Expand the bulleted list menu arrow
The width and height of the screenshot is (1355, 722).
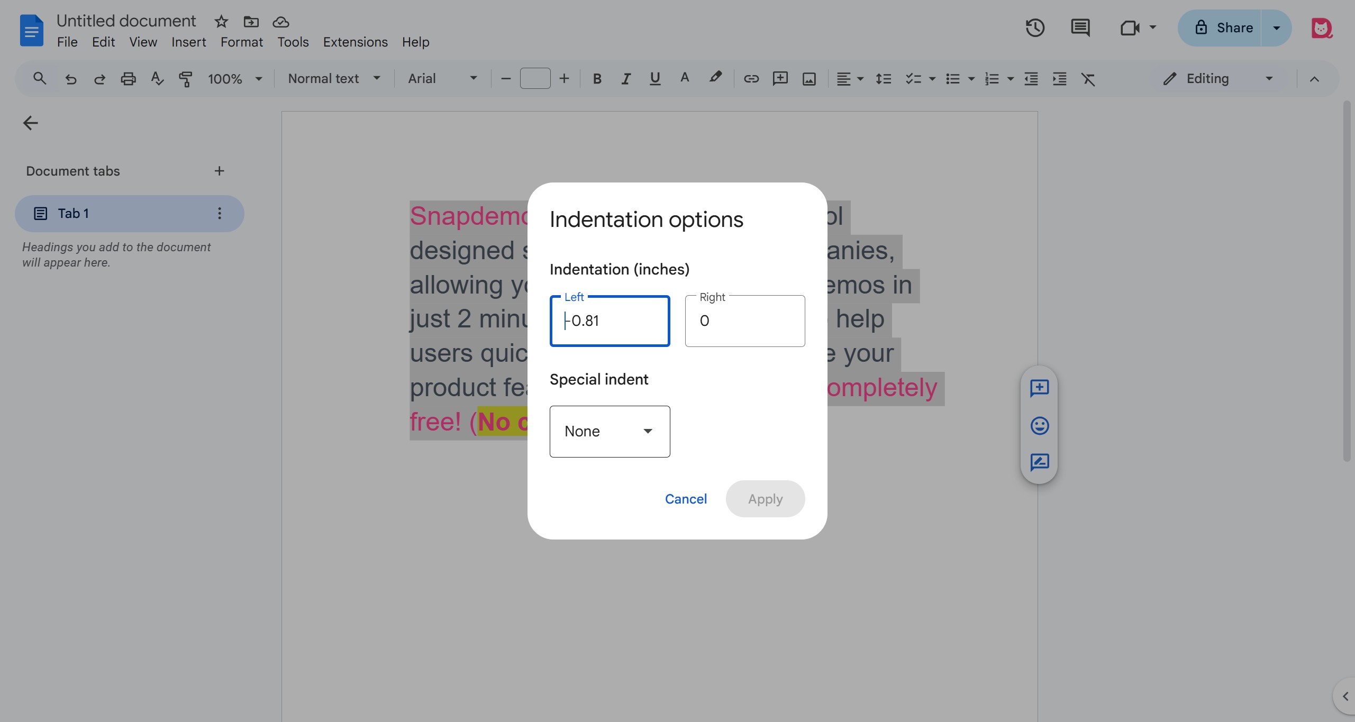tap(971, 79)
